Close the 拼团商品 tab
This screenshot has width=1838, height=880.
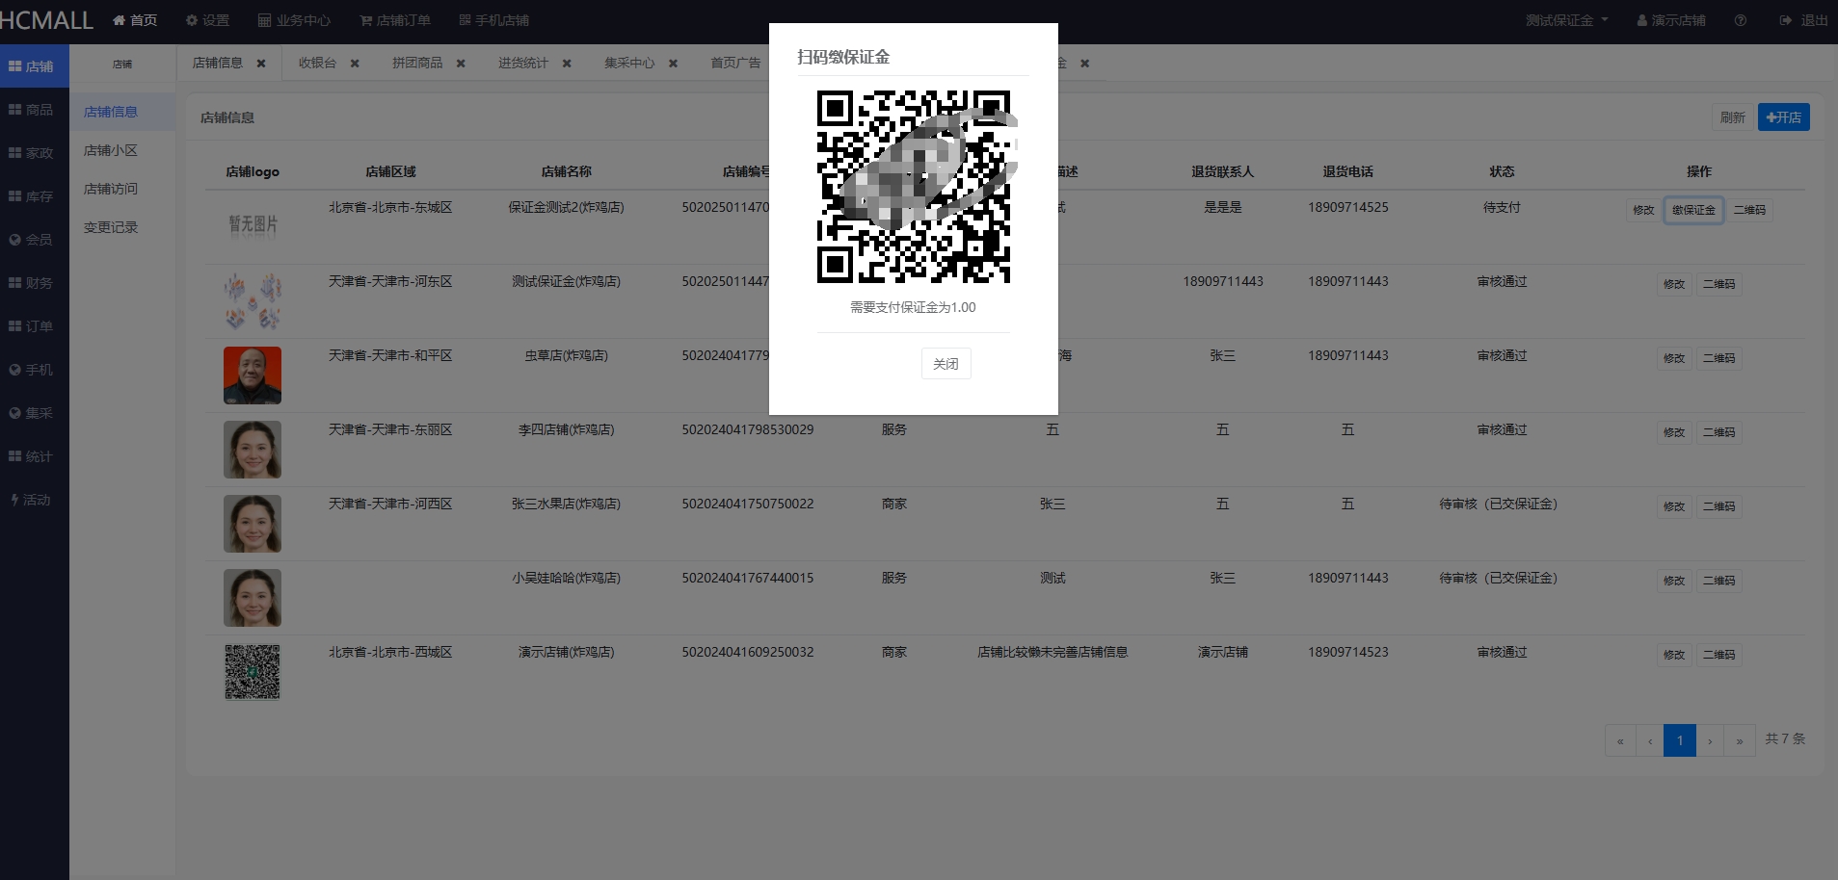tap(461, 64)
